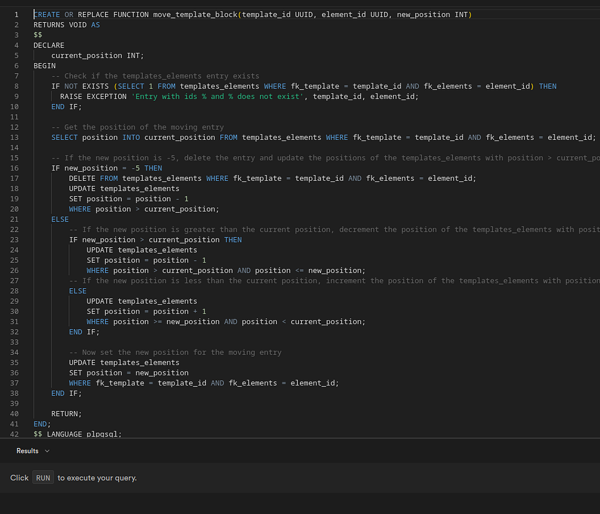Click 'current_position INT;' declaration on line 5
This screenshot has width=600, height=514.
pyautogui.click(x=98, y=55)
